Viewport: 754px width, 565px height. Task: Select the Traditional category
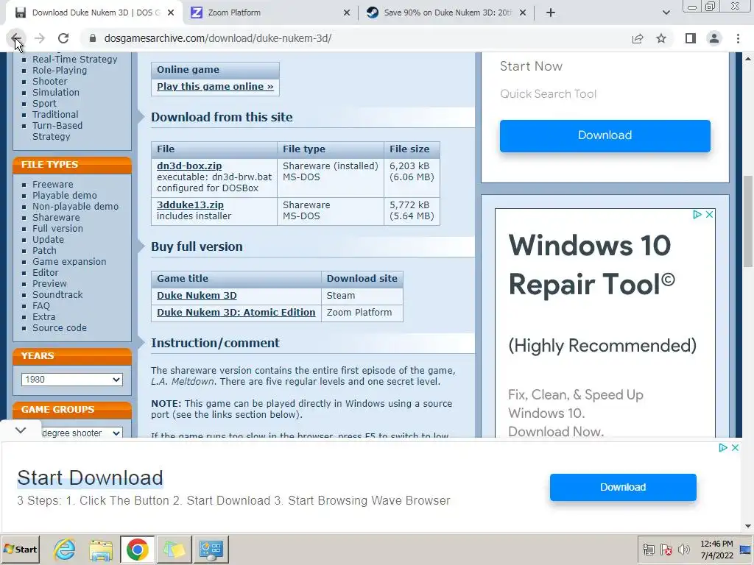point(55,114)
